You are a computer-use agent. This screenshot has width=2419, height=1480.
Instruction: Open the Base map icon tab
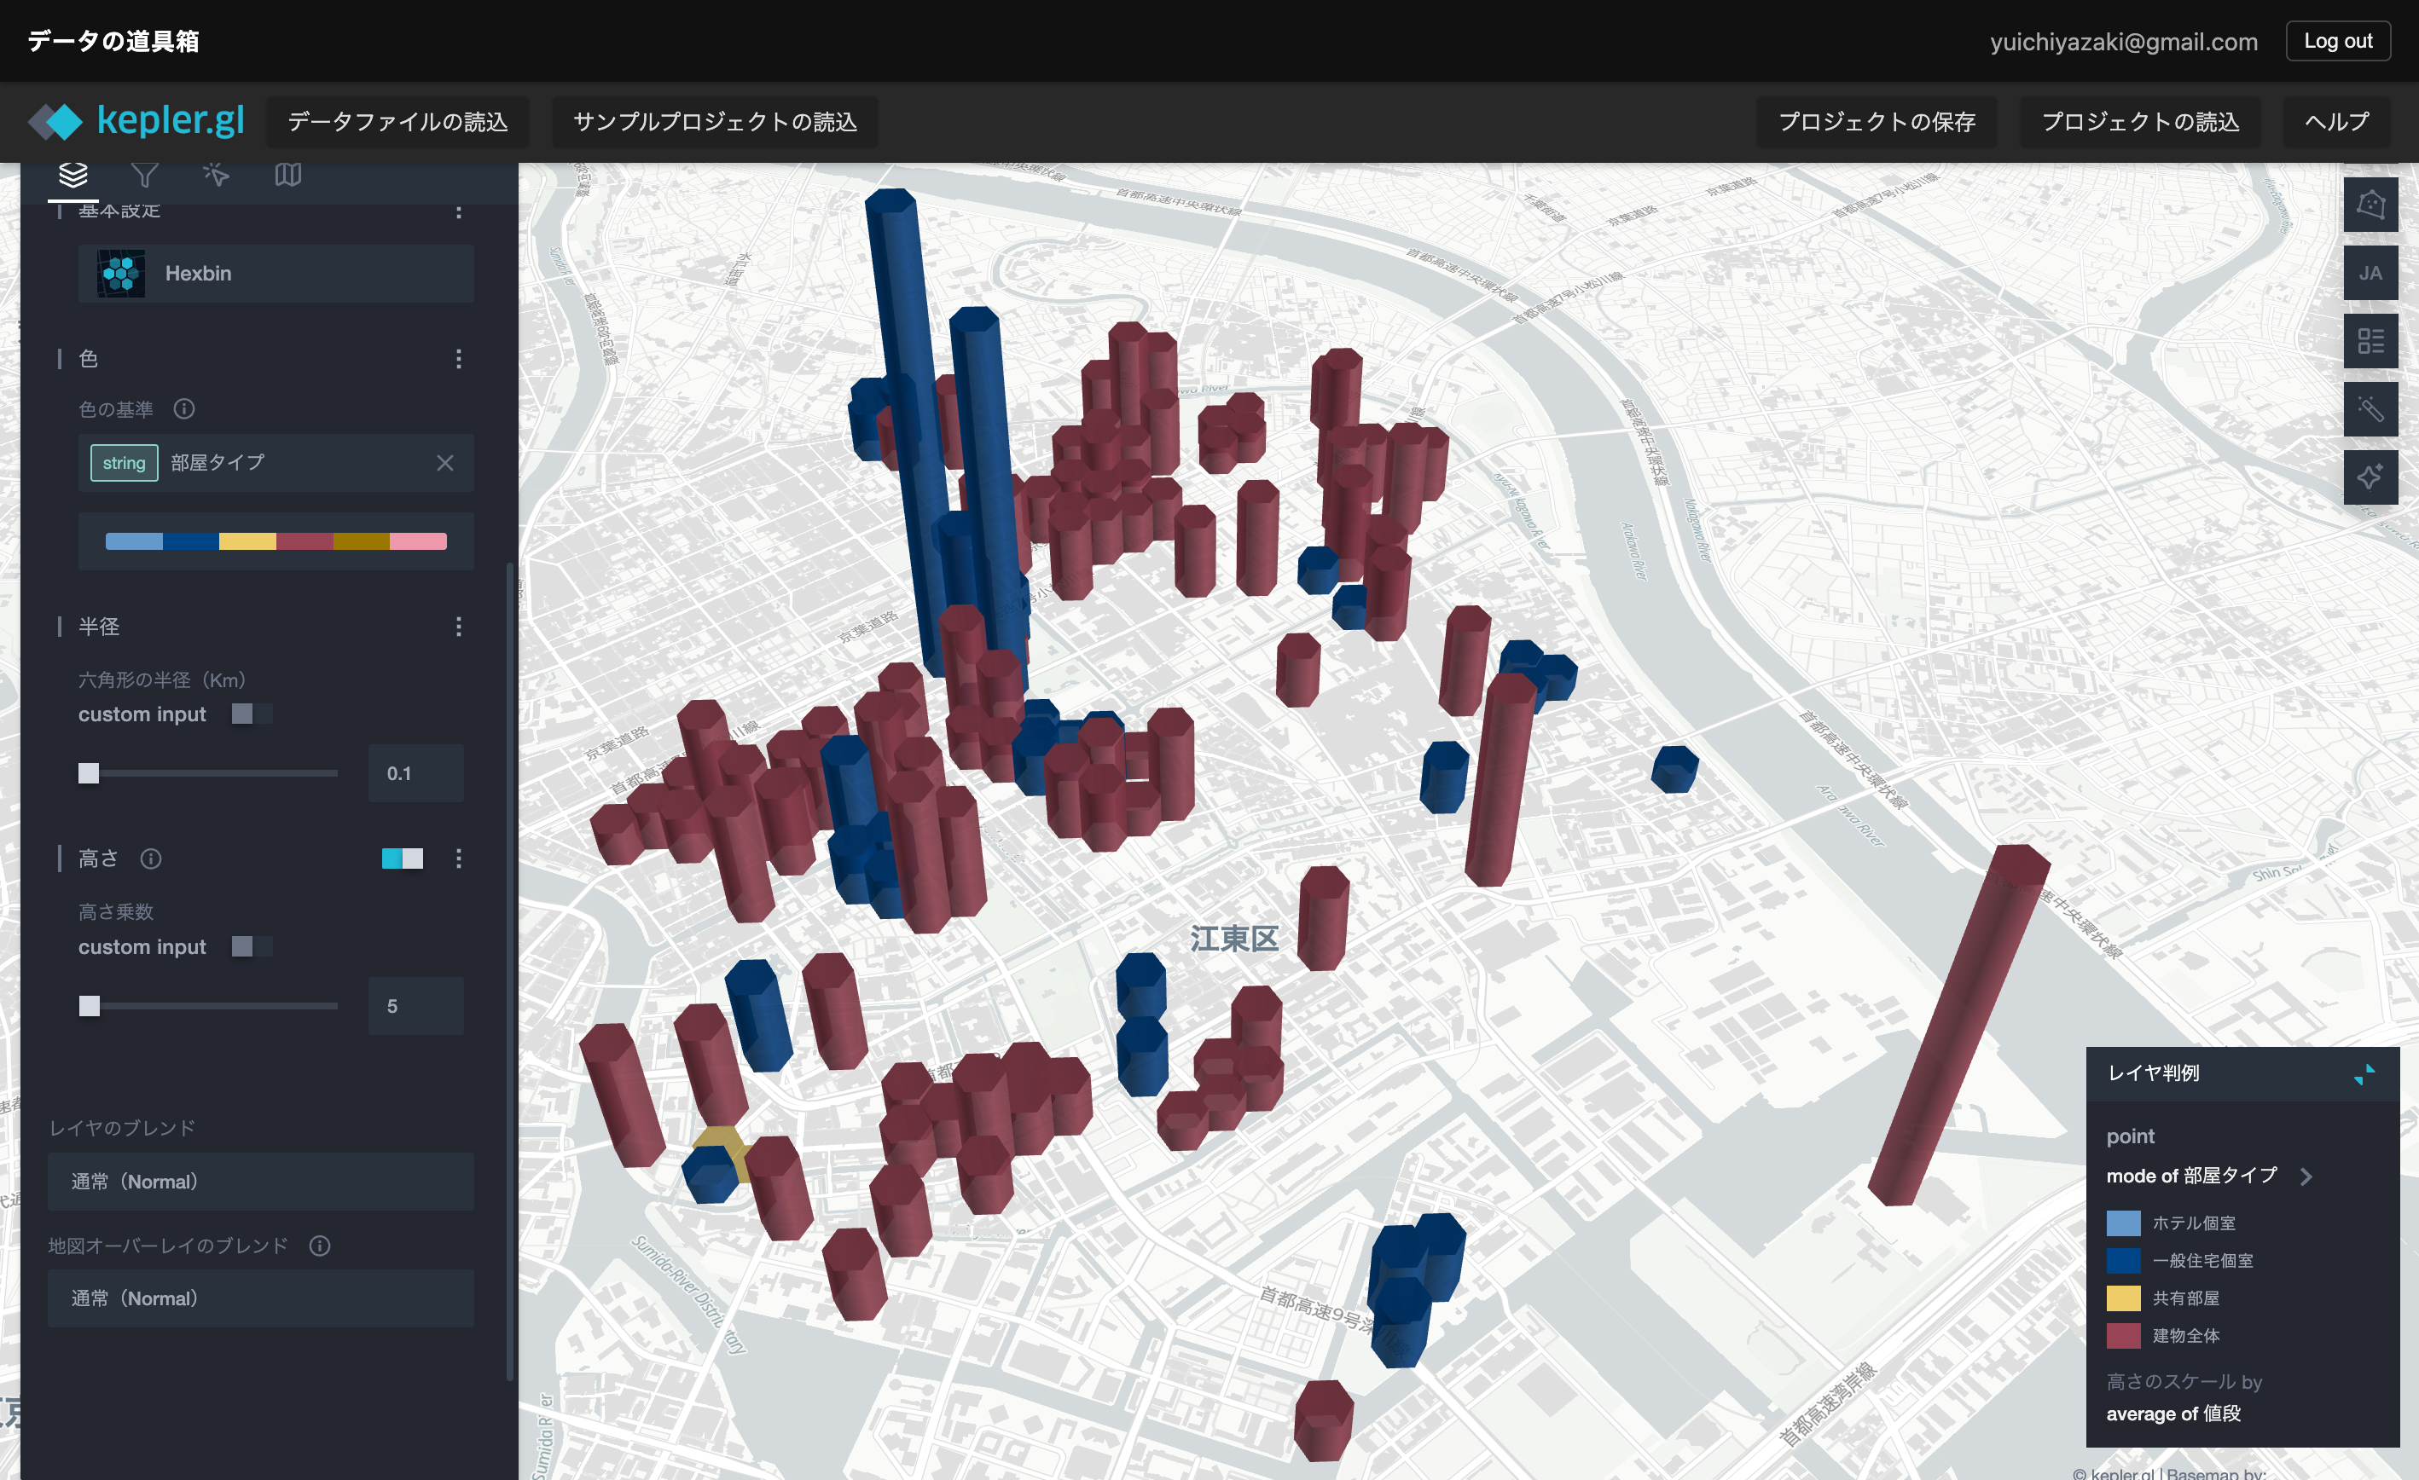[x=287, y=175]
